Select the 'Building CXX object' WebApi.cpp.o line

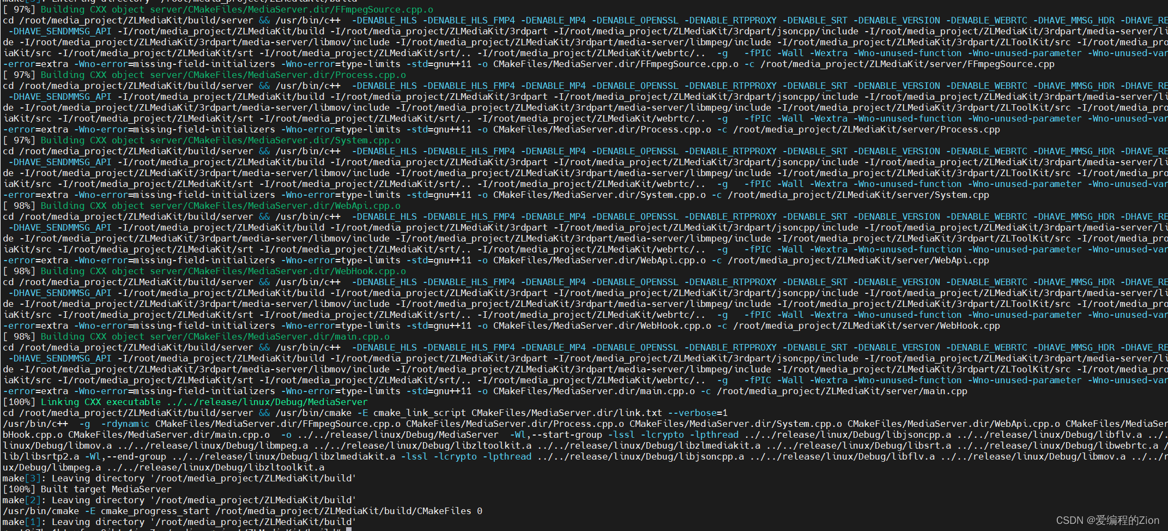202,206
